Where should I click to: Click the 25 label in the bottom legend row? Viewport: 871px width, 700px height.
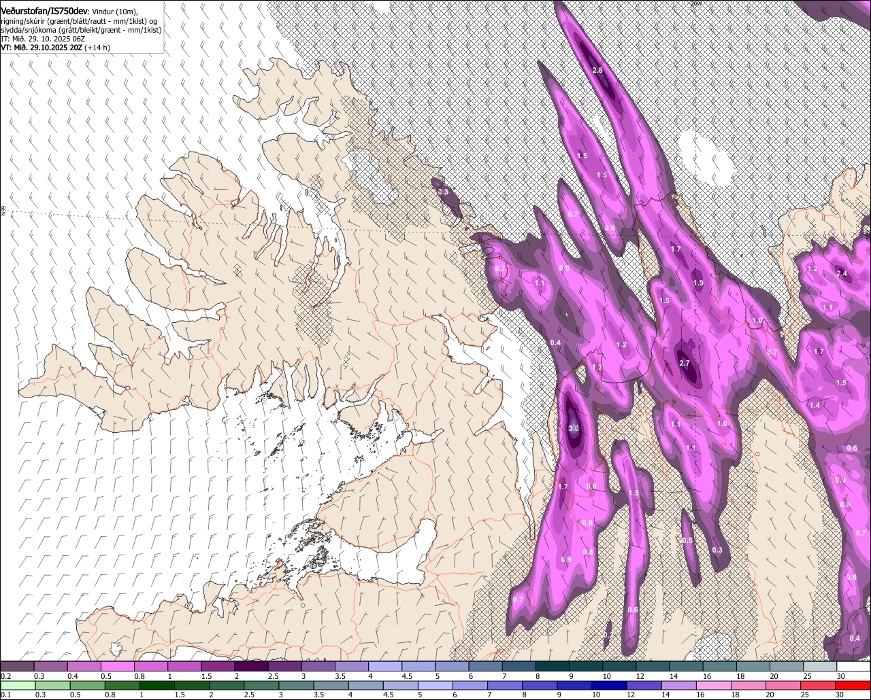pyautogui.click(x=805, y=695)
